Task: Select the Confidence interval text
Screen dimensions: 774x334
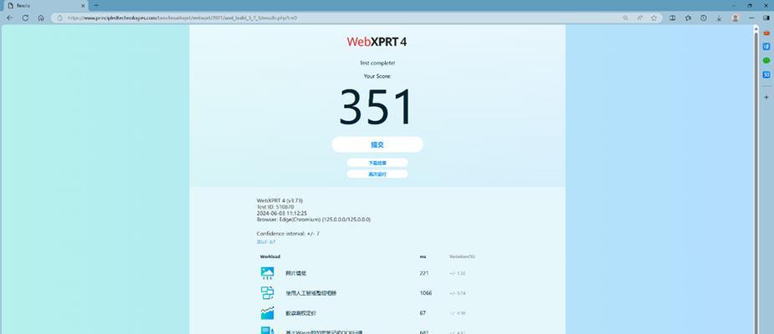Action: 288,234
